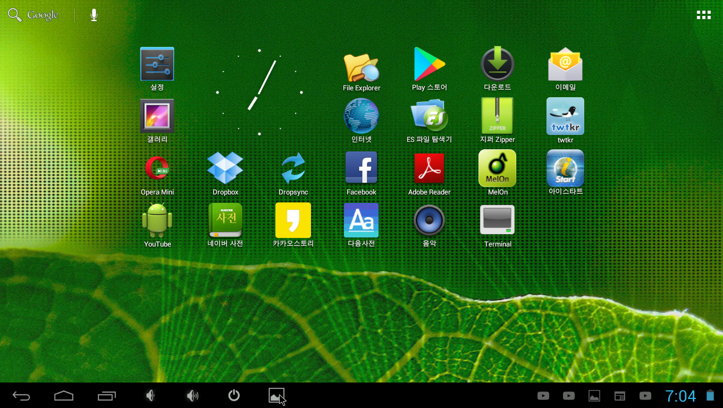Tap the 7:04 clock in status bar
This screenshot has width=723, height=408.
[x=680, y=396]
